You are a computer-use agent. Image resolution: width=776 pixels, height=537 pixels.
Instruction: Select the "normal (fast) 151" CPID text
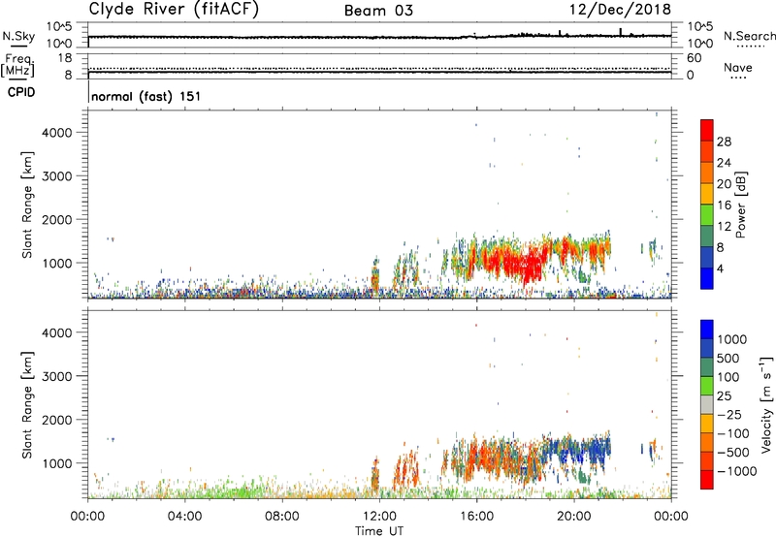tap(146, 96)
